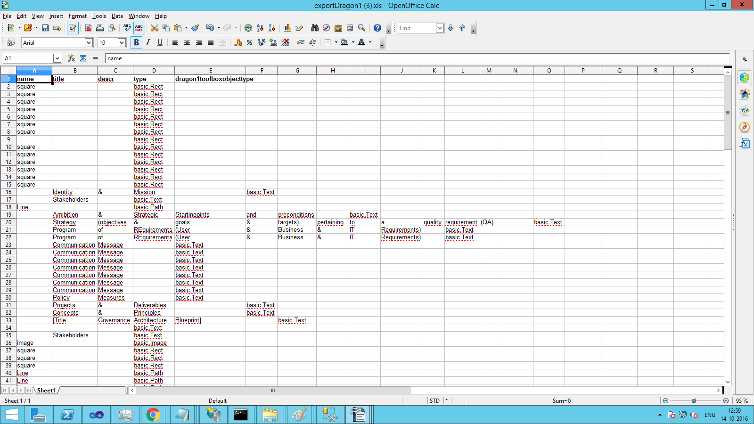Viewport: 754px width, 424px height.
Task: Open Sidebar Functions fx panel
Action: (x=745, y=143)
